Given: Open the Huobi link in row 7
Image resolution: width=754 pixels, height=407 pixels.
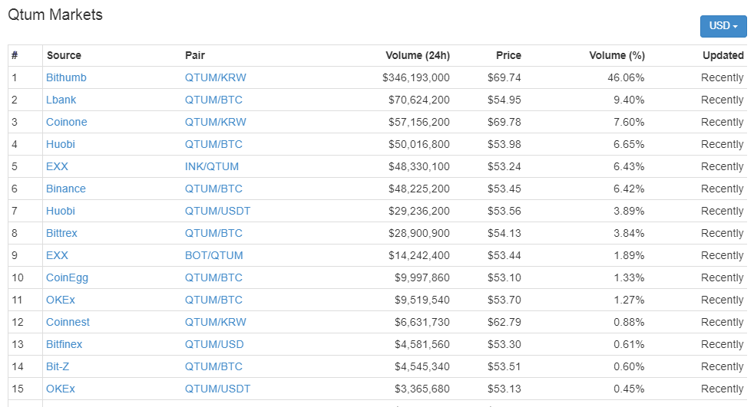Looking at the screenshot, I should (61, 211).
